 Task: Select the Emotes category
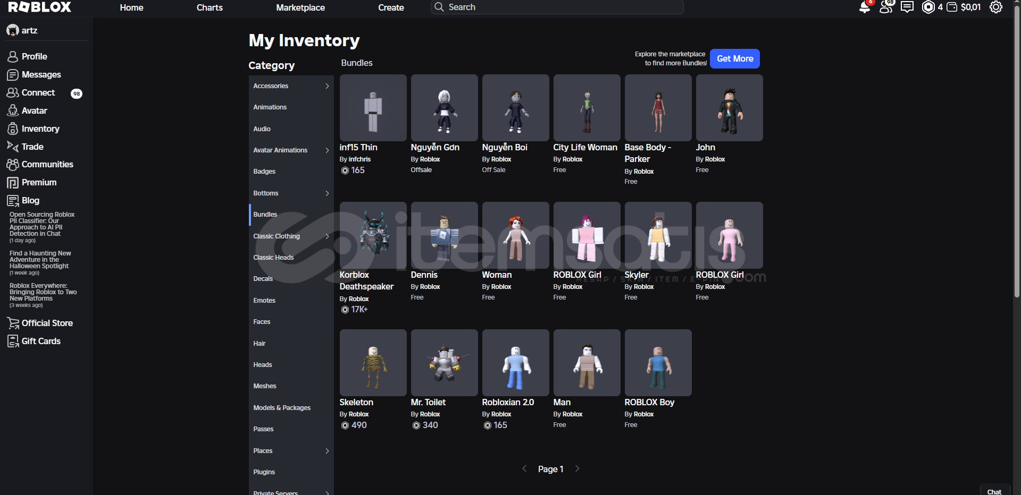[264, 301]
